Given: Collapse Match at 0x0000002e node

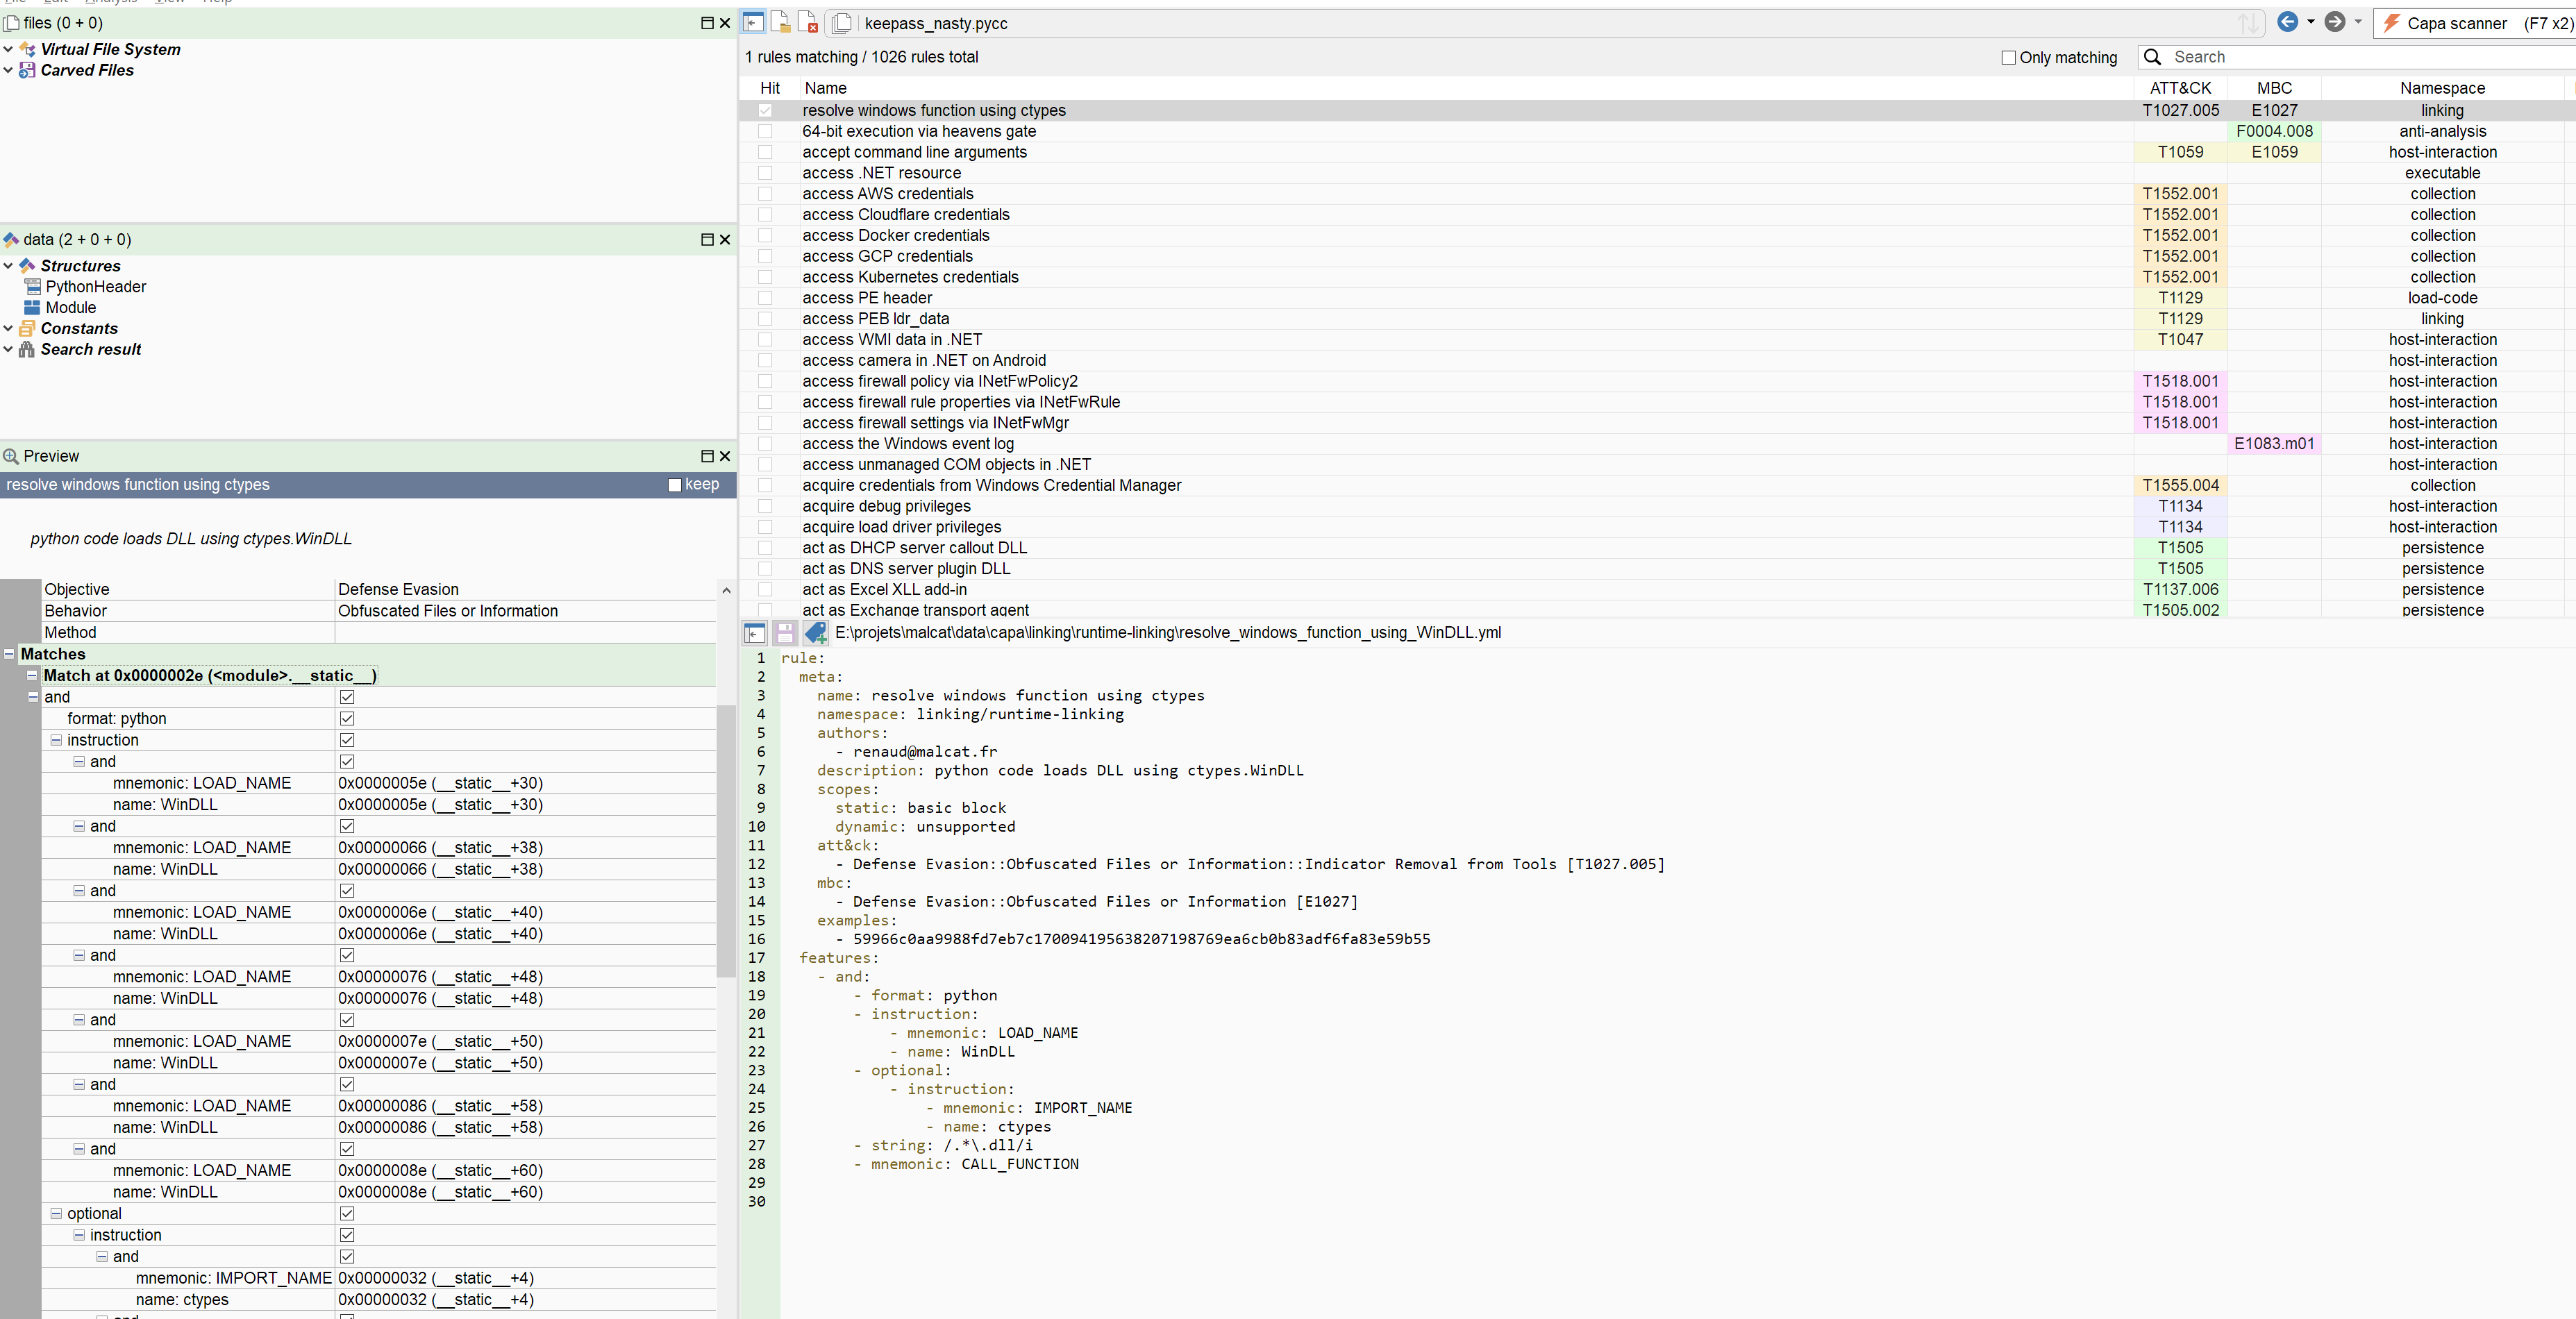Looking at the screenshot, I should pos(32,676).
